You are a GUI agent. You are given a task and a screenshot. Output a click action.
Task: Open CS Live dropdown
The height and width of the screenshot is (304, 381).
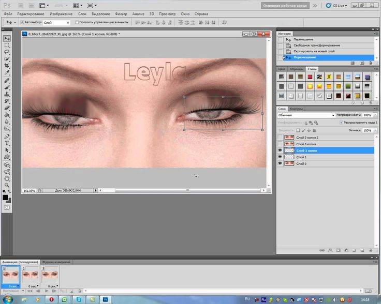(336, 5)
